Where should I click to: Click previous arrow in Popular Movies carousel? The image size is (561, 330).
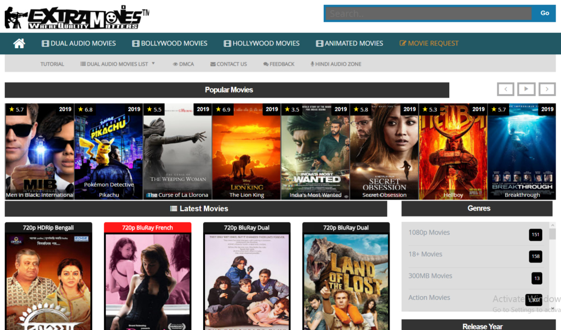(x=506, y=89)
